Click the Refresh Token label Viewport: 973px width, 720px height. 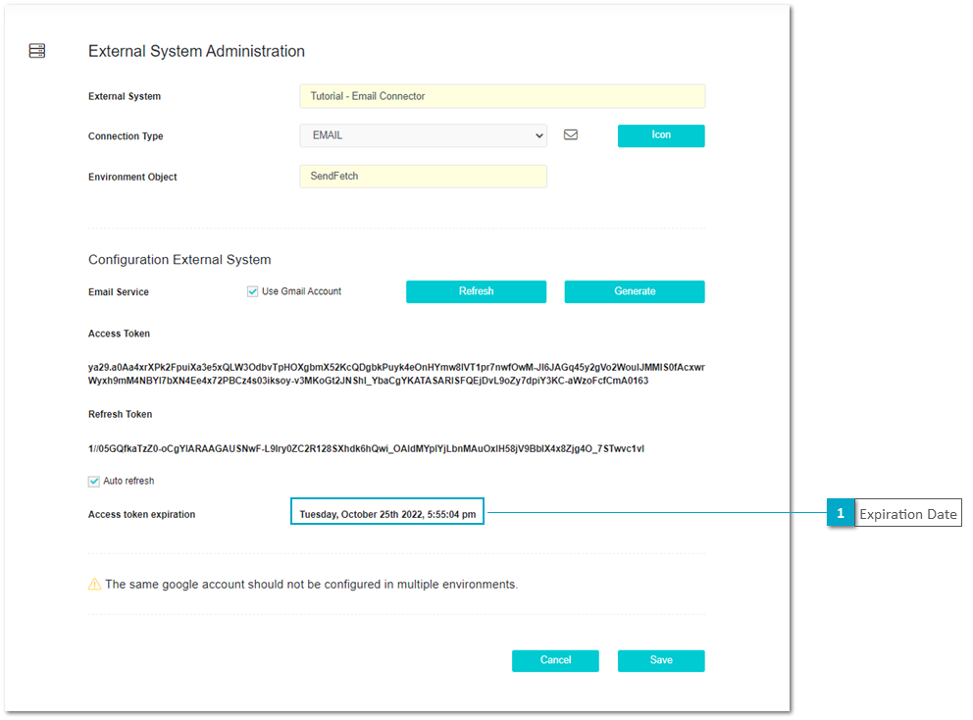(120, 414)
